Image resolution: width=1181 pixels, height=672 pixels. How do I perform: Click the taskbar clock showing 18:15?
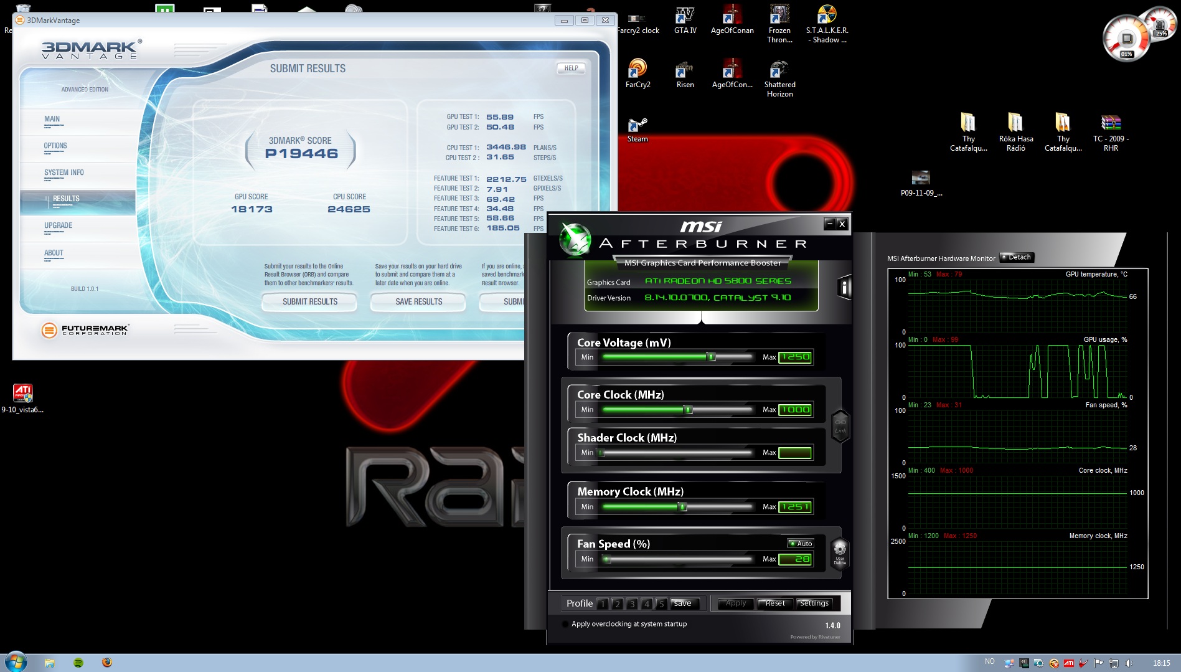click(x=1161, y=663)
